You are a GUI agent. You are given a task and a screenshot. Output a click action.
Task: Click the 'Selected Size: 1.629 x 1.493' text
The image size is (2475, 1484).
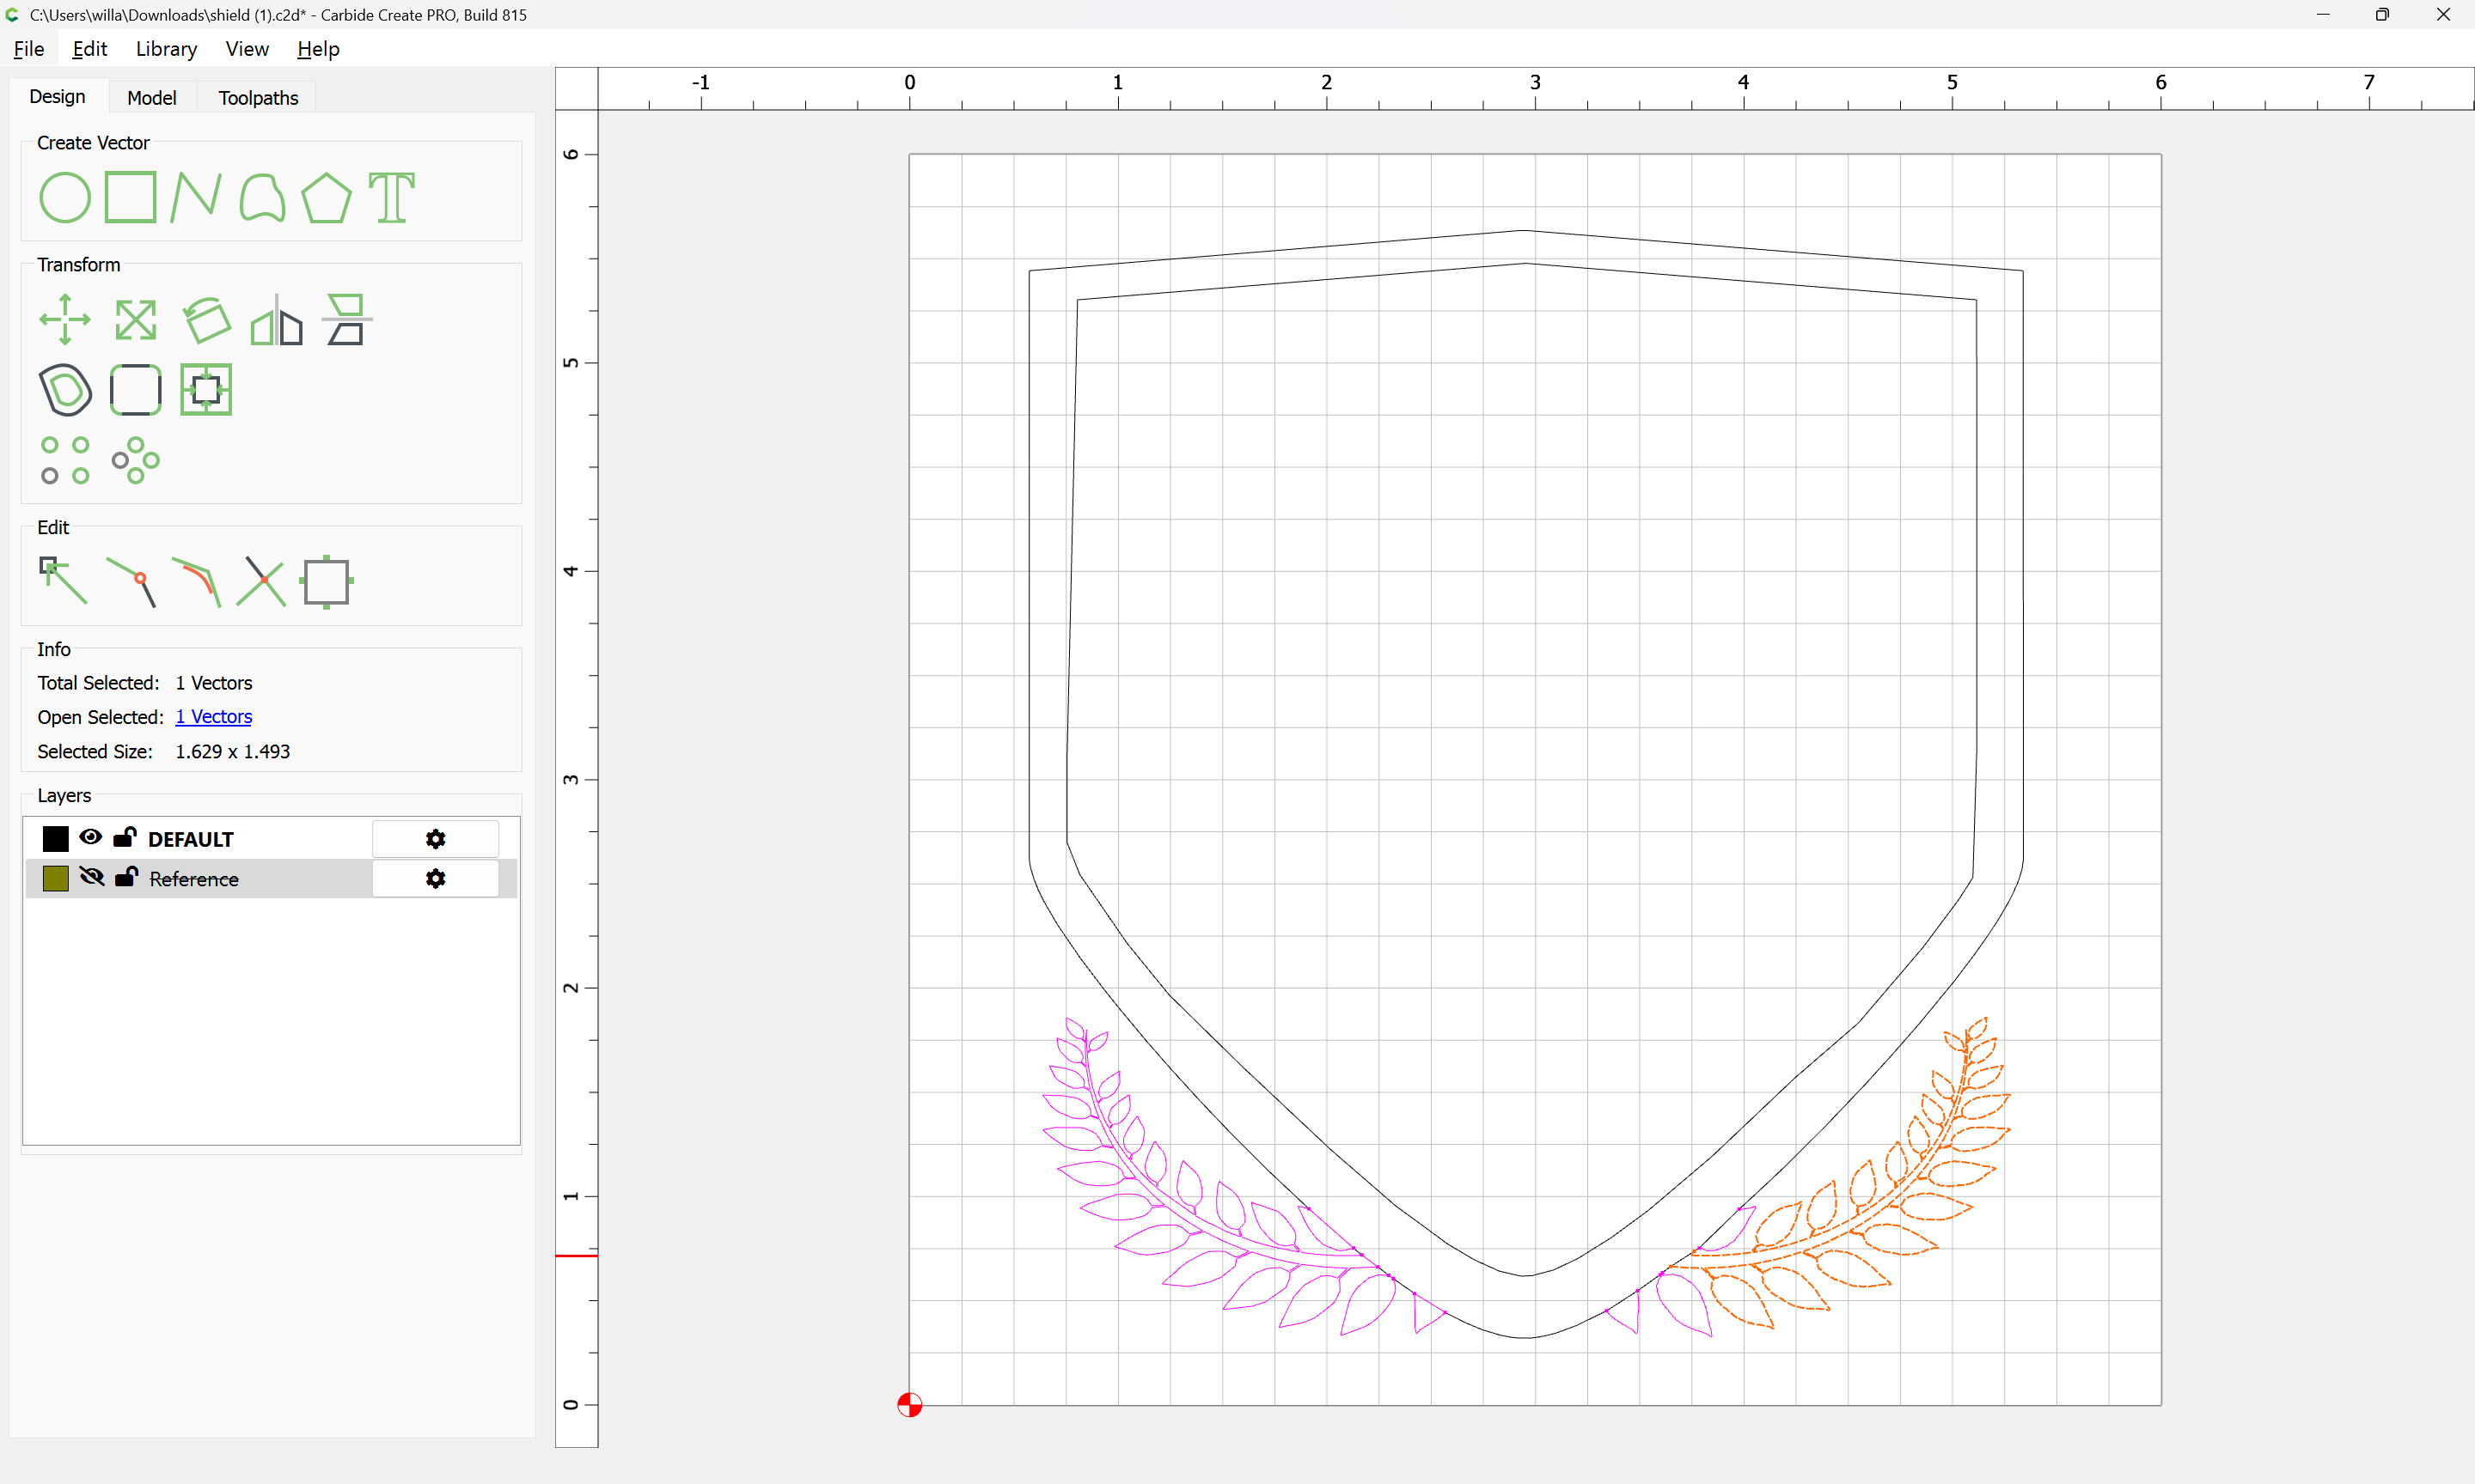click(164, 752)
